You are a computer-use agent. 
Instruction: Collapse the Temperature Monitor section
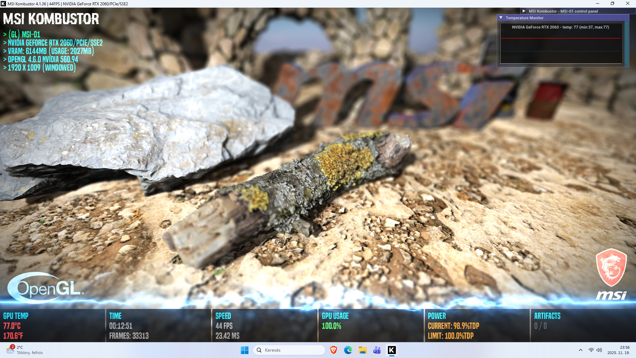501,18
